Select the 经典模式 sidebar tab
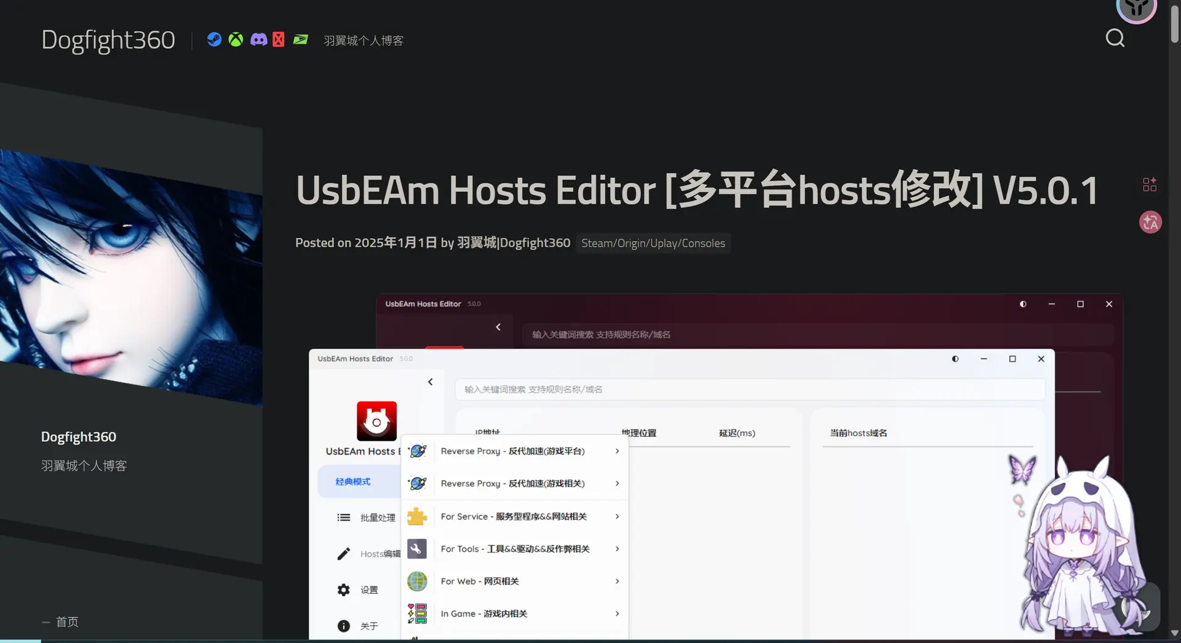Screen dimensions: 1181x643 359,482
